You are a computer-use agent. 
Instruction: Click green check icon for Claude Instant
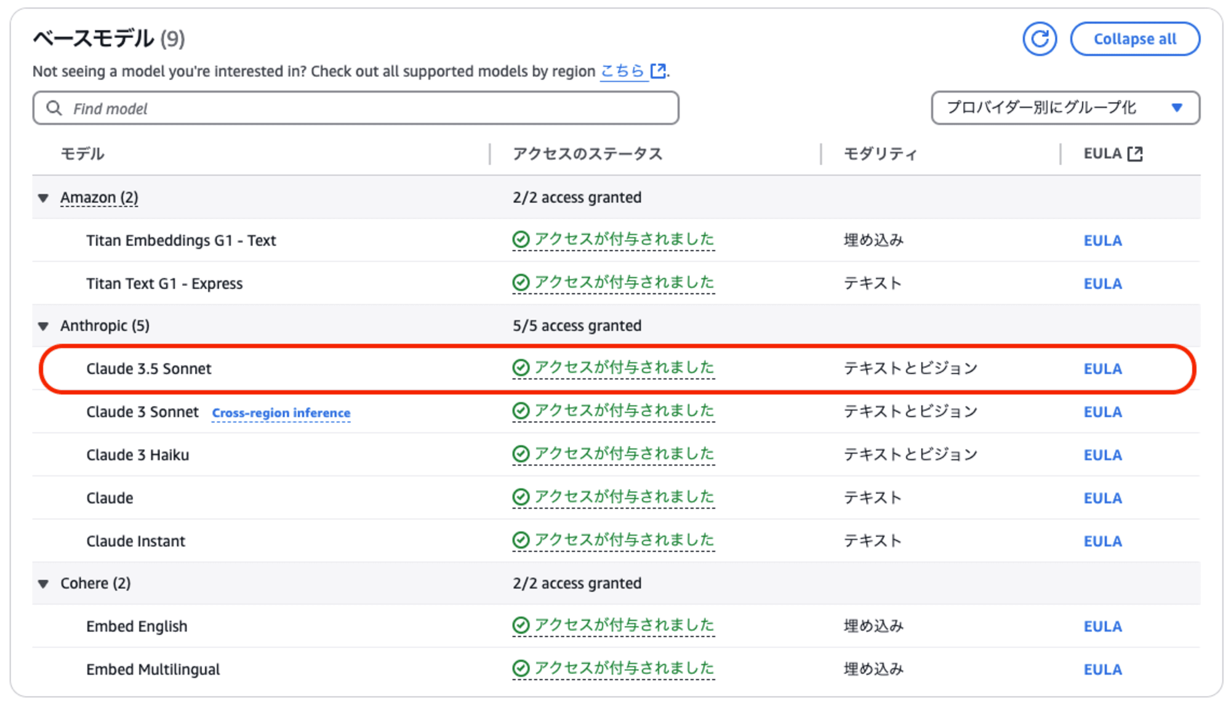pos(521,540)
